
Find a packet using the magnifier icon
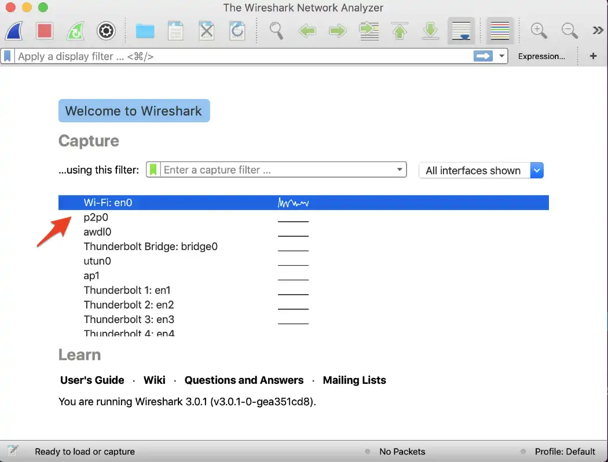click(276, 31)
